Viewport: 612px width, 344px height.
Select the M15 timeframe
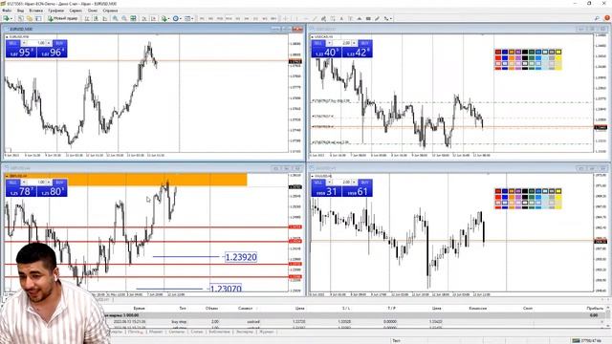(x=220, y=18)
